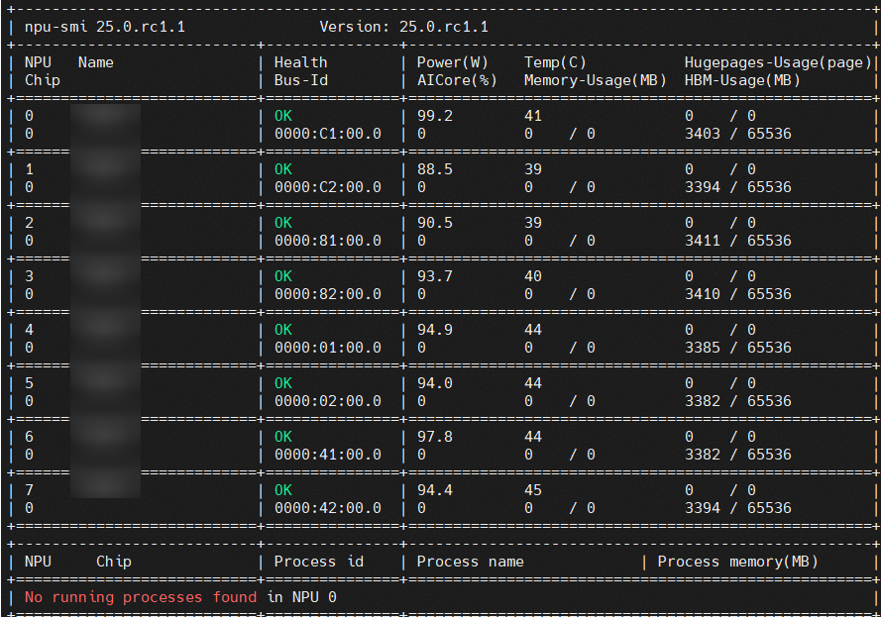Click the red No running processes found message
This screenshot has width=881, height=617.
[141, 597]
